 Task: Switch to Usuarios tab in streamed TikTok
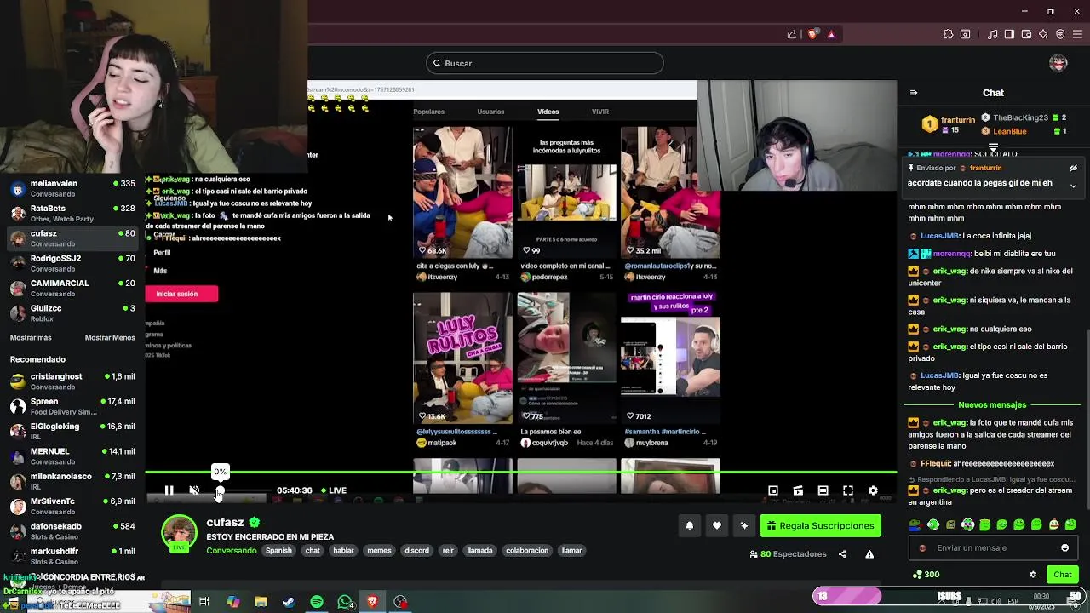pos(490,112)
